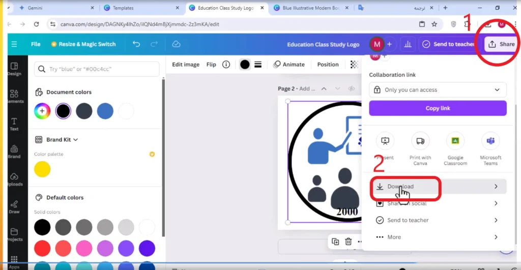Select the yellow Brand Kit color swatch
This screenshot has height=270, width=521.
coord(42,169)
